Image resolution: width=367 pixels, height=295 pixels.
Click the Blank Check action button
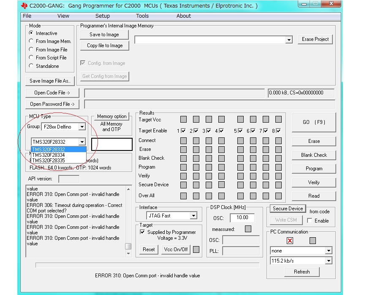click(x=314, y=155)
